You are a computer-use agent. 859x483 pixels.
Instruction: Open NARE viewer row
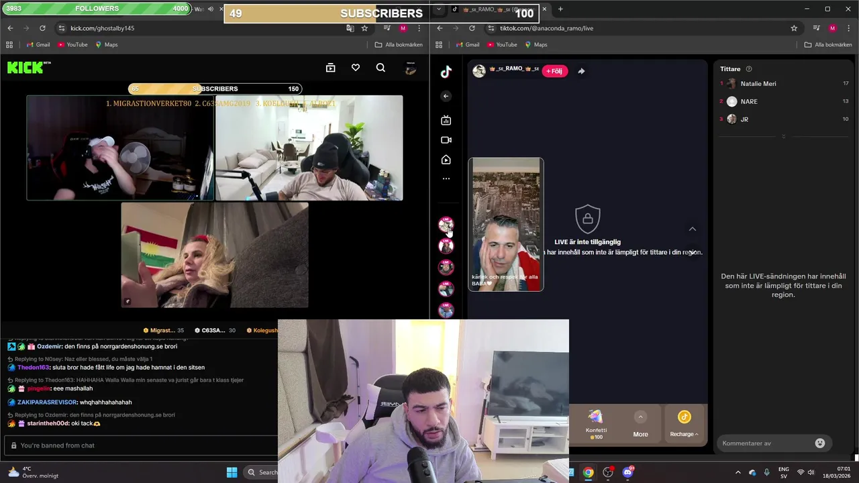click(784, 101)
